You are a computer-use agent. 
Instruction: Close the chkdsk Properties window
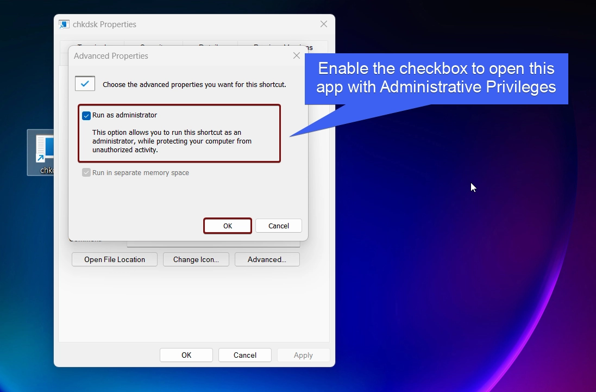[323, 24]
